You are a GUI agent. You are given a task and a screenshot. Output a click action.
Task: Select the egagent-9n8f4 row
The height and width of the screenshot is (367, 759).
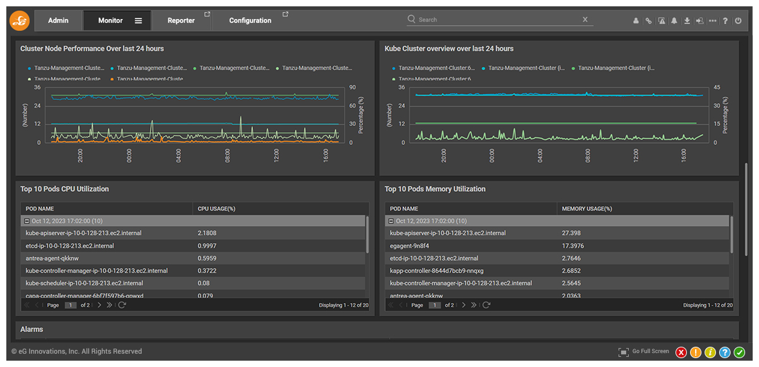pyautogui.click(x=557, y=246)
